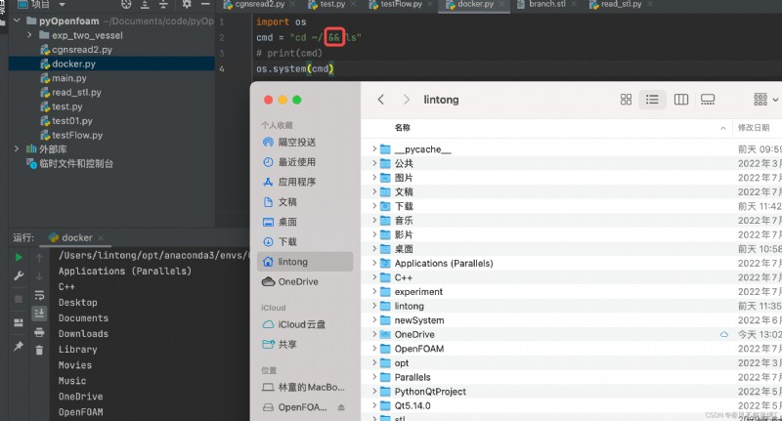Open 临时文件和控制台 node

pos(69,163)
